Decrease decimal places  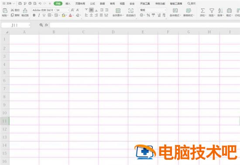point(164,15)
